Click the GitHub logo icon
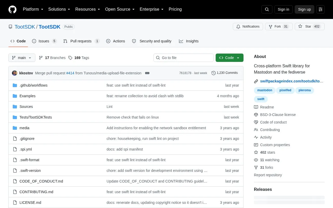The height and width of the screenshot is (208, 333). pos(12,9)
